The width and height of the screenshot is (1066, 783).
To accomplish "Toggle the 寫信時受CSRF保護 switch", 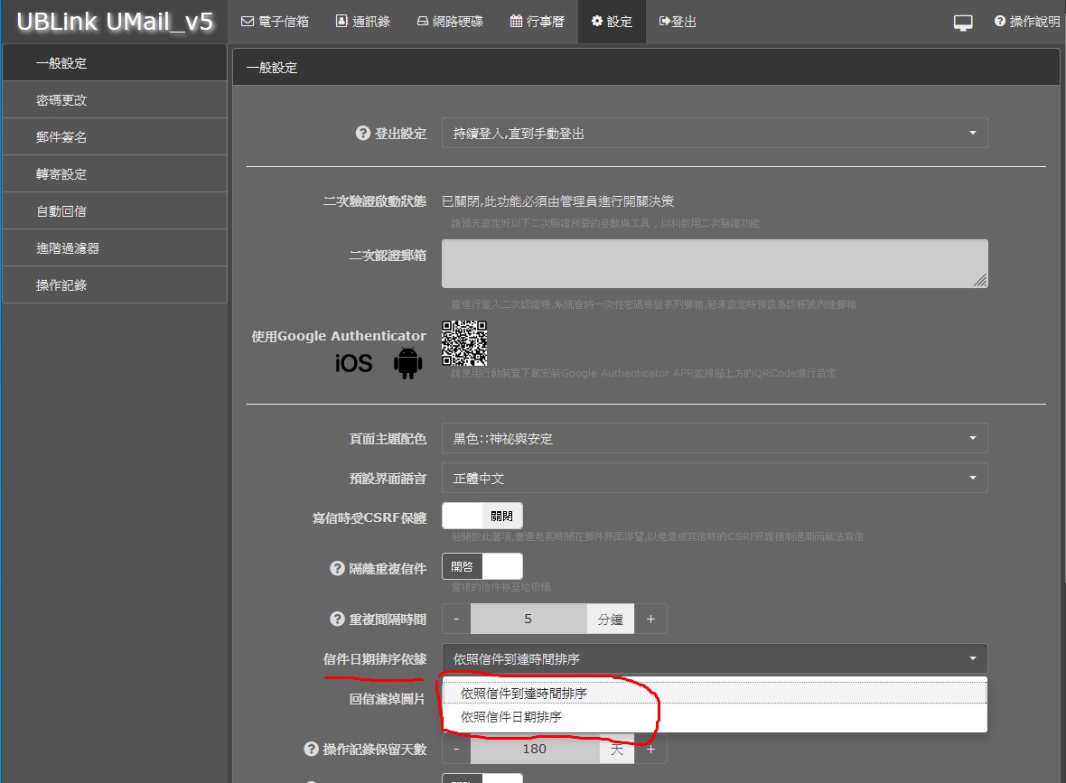I will (482, 517).
